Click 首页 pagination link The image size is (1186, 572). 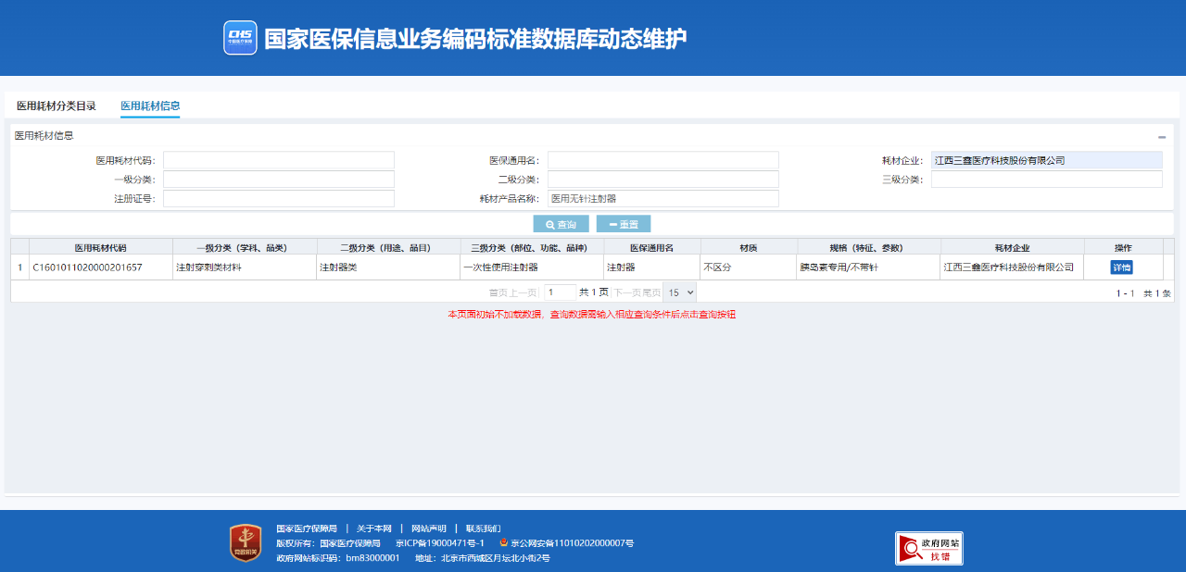click(x=498, y=292)
